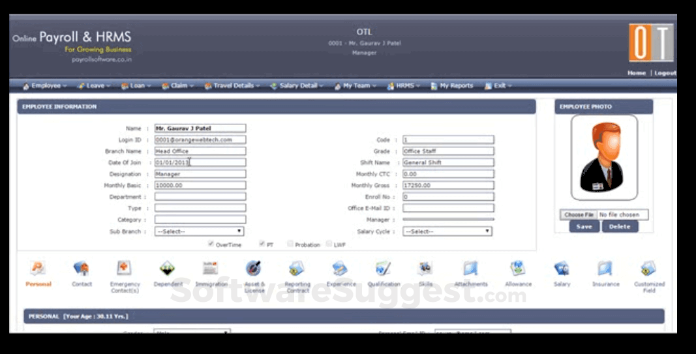696x354 pixels.
Task: Click the orange OT logo
Action: click(651, 42)
